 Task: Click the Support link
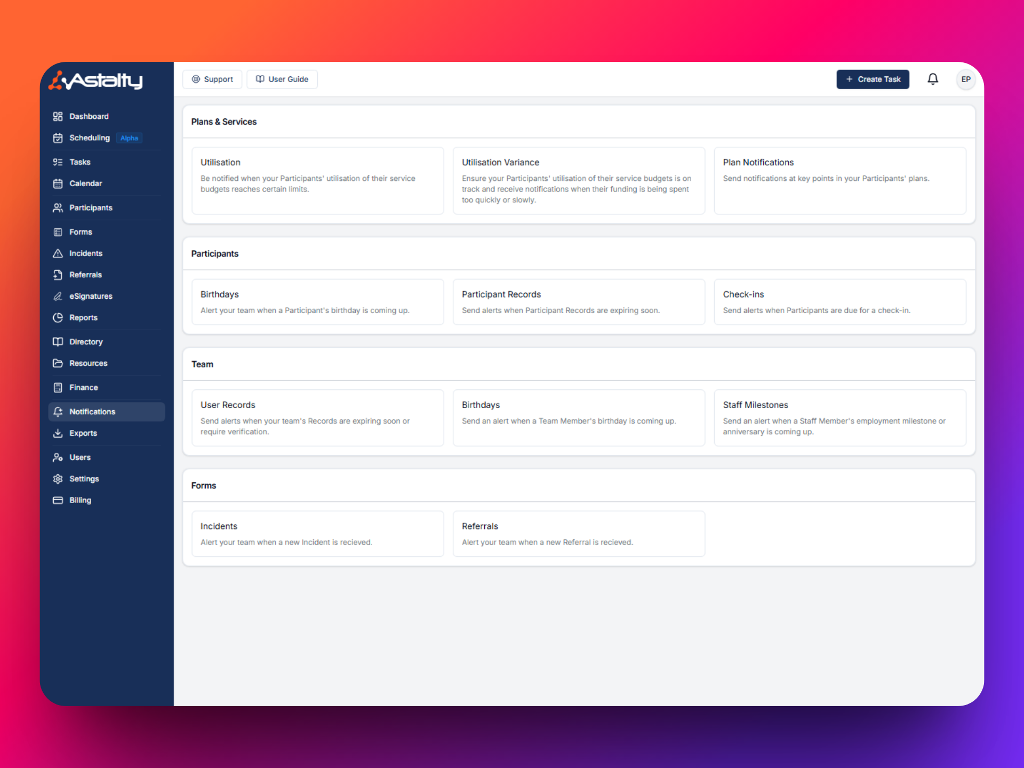[212, 79]
